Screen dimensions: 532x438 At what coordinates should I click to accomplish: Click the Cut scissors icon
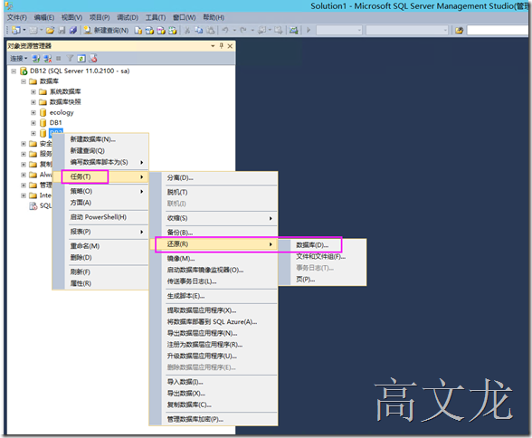(187, 30)
